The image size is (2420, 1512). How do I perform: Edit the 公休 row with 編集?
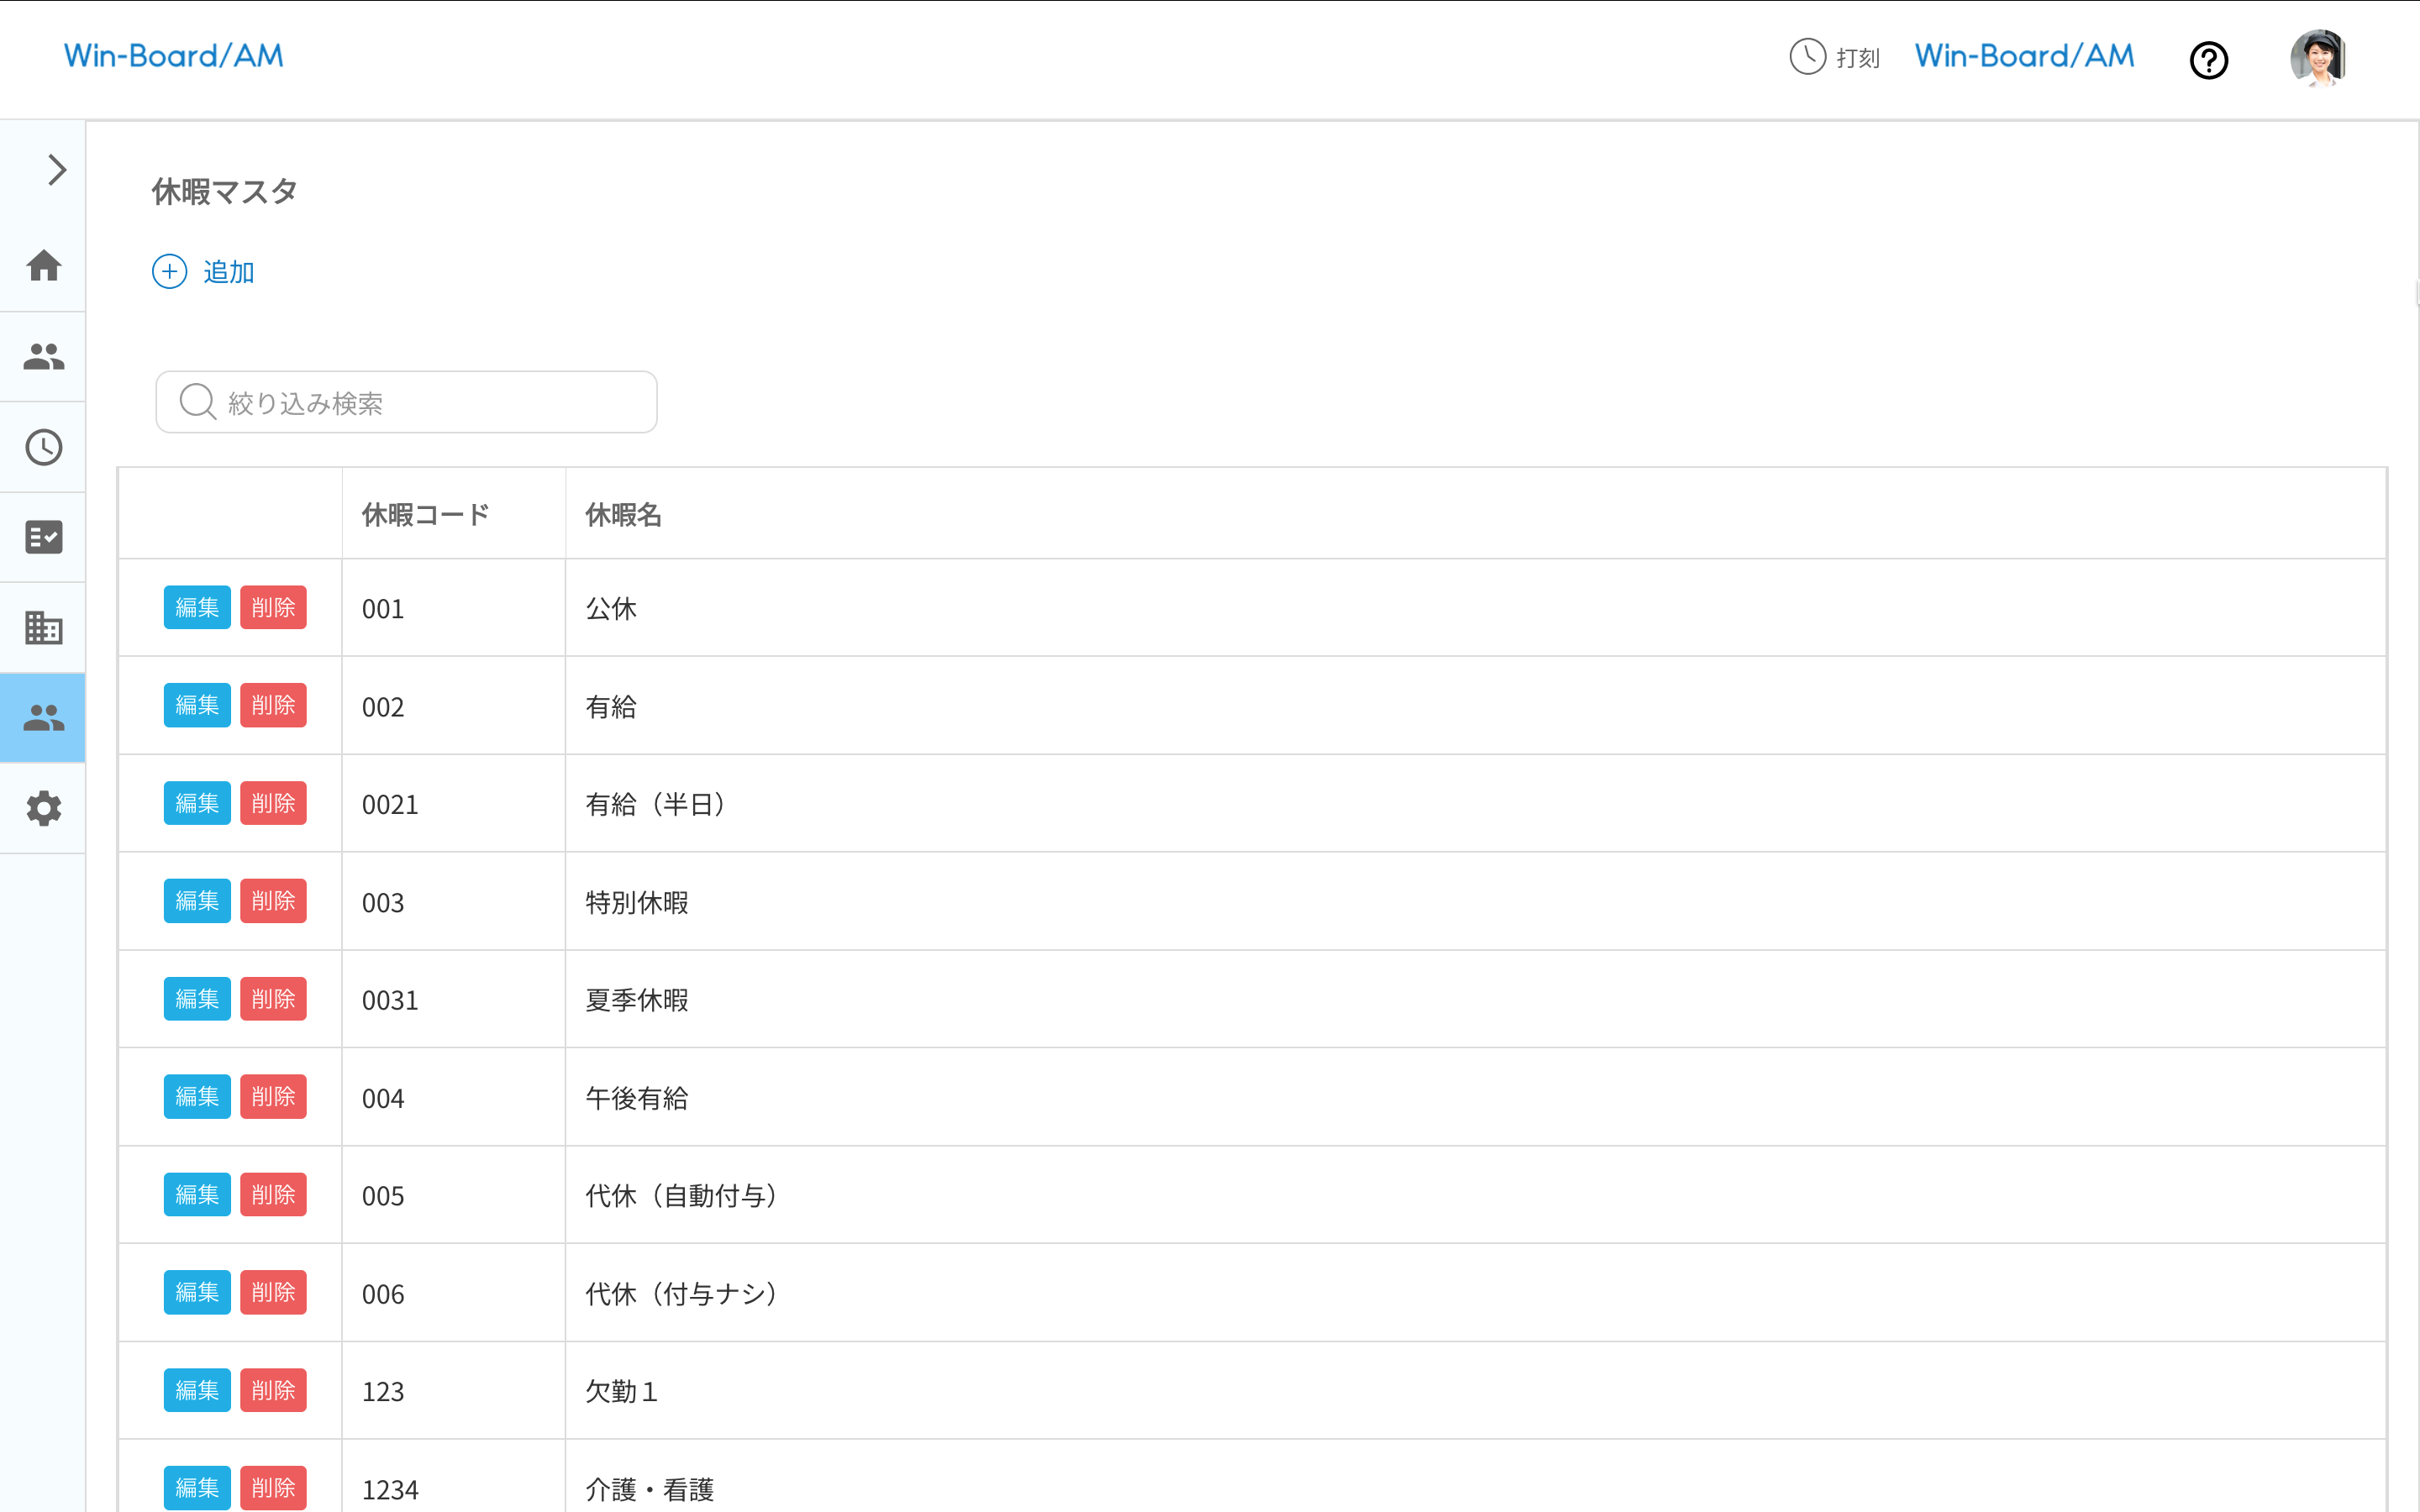[197, 608]
